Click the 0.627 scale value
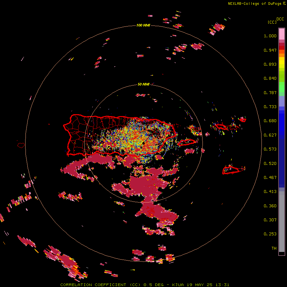 [270, 135]
